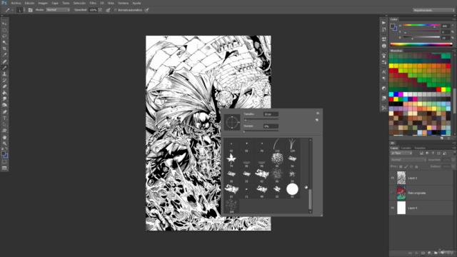Create a new group folder icon

pos(436,253)
